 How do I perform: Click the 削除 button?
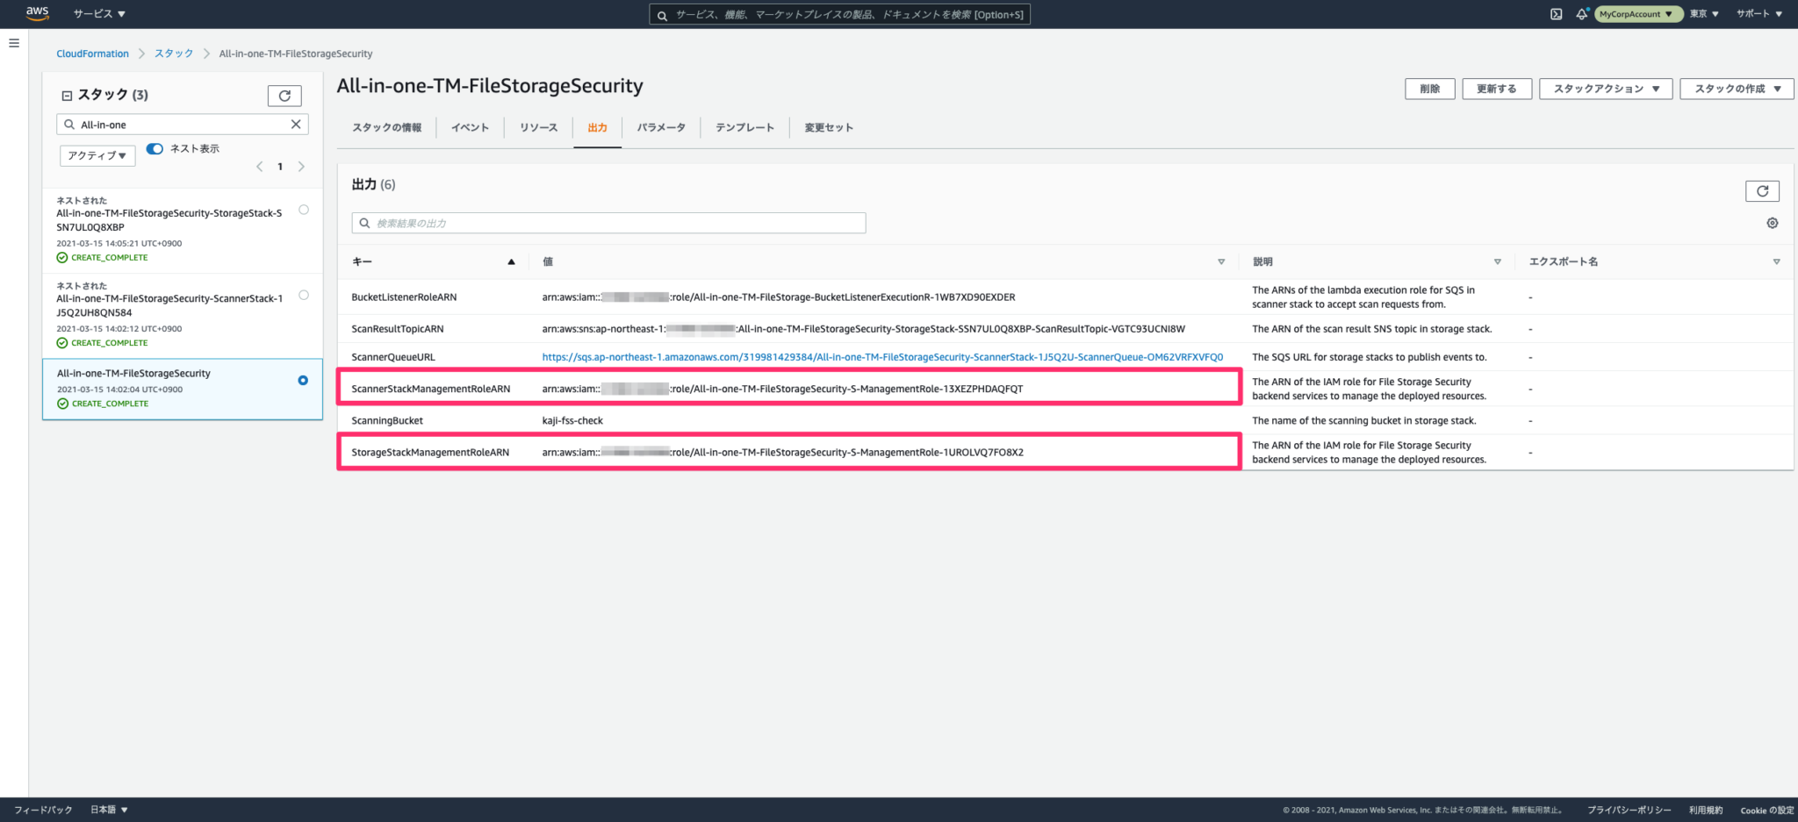click(x=1430, y=88)
